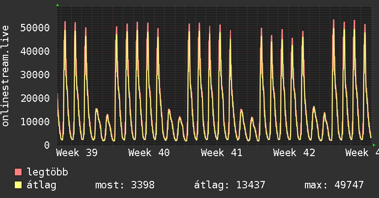Click the yellow átlag legend swatch
This screenshot has width=379, height=198.
(x=18, y=185)
